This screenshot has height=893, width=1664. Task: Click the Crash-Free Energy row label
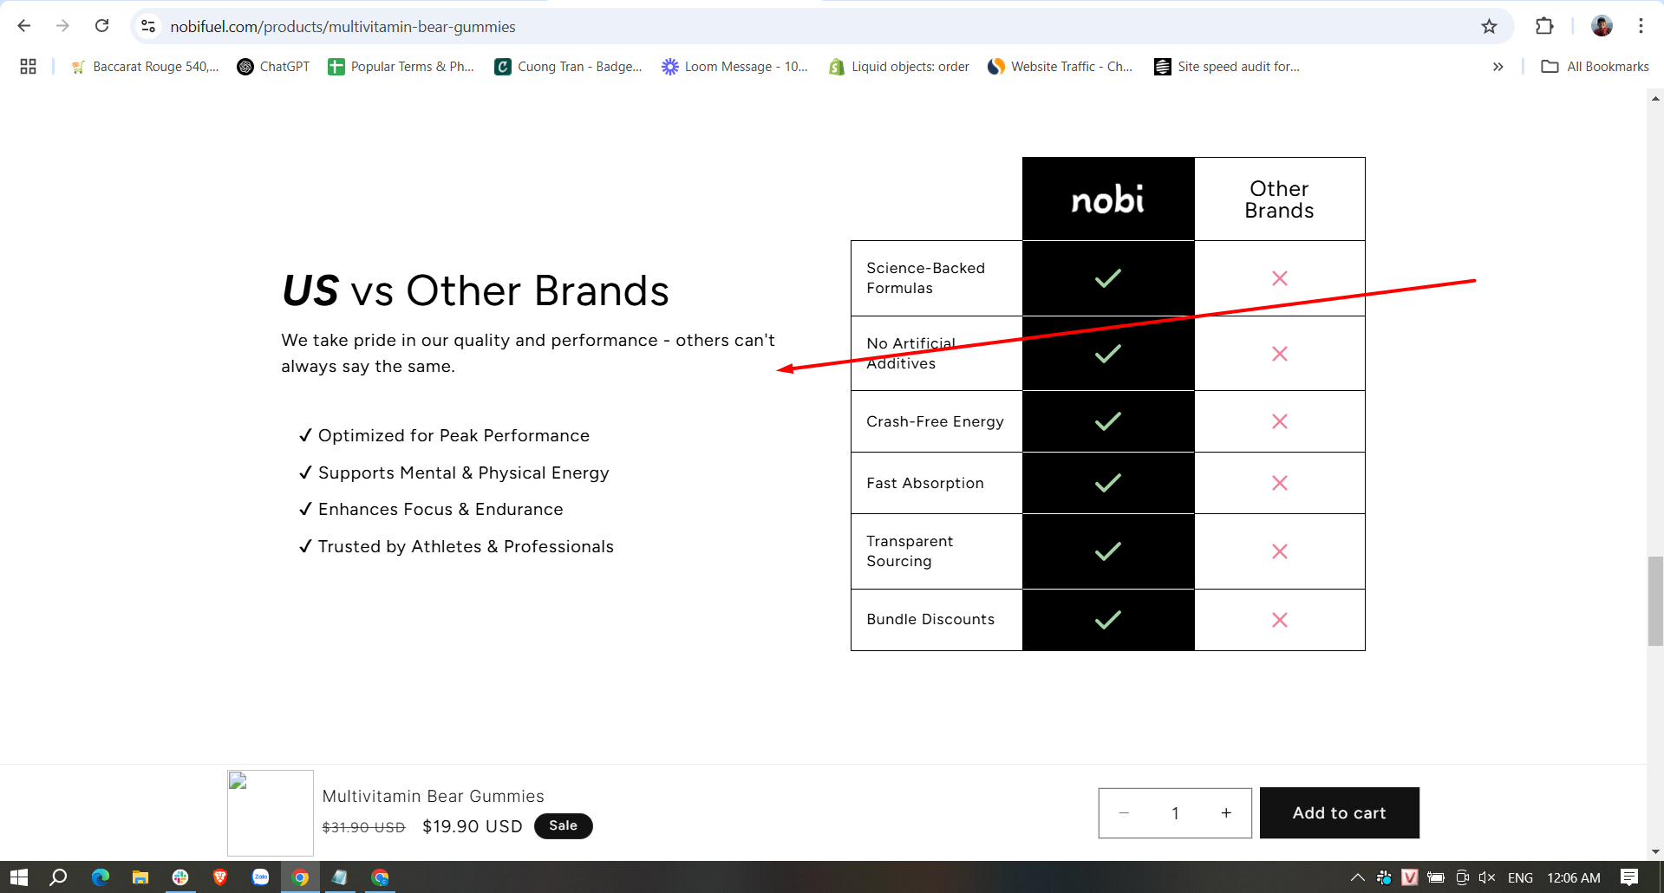(936, 421)
